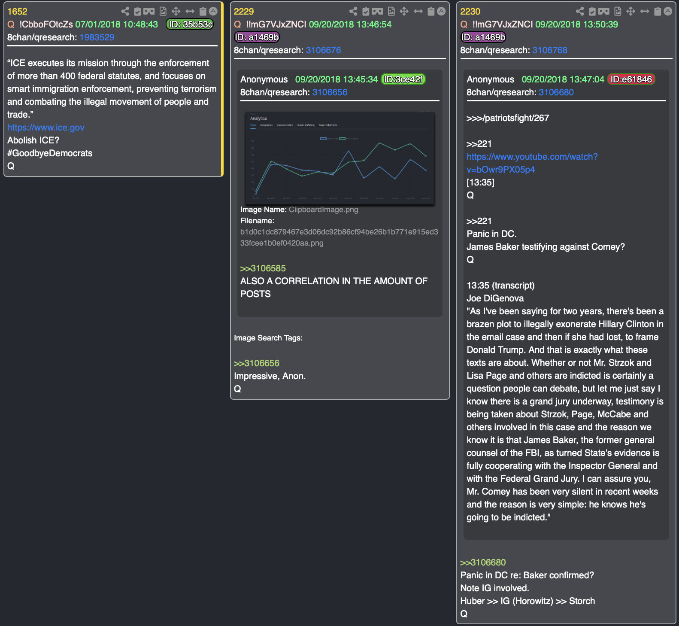Open qresearch post link 1983529
The width and height of the screenshot is (679, 626).
[x=97, y=37]
